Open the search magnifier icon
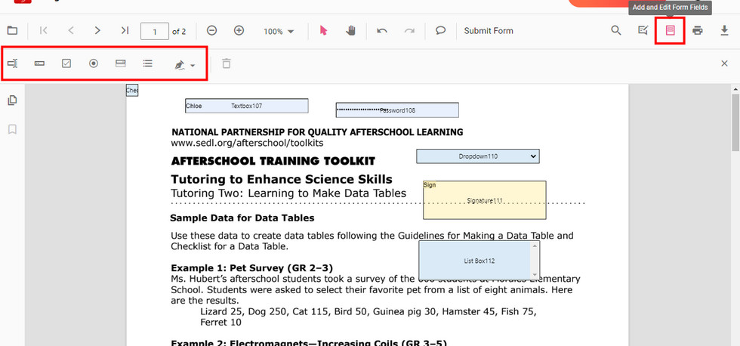 click(x=616, y=31)
